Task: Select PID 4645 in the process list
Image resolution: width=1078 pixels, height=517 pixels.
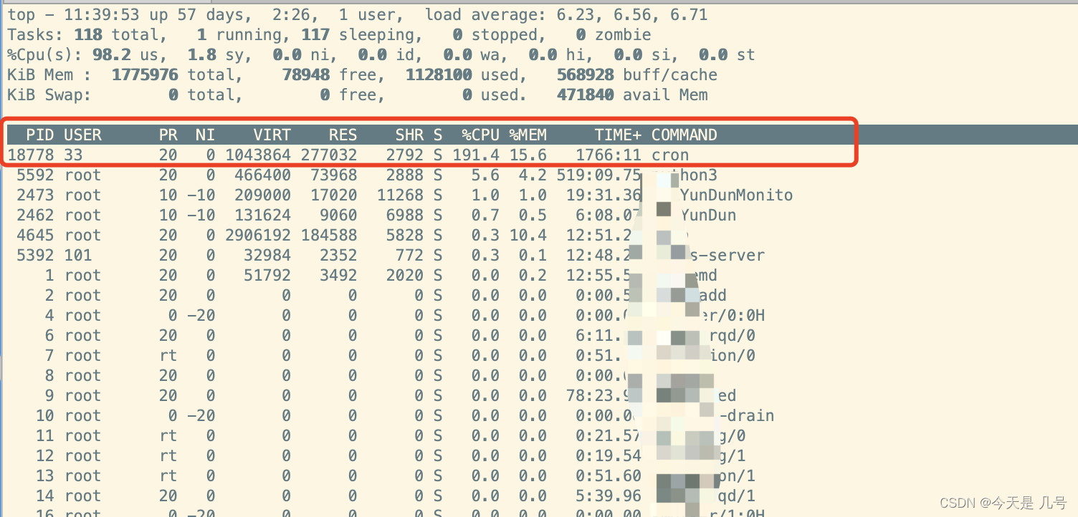Action: coord(34,235)
